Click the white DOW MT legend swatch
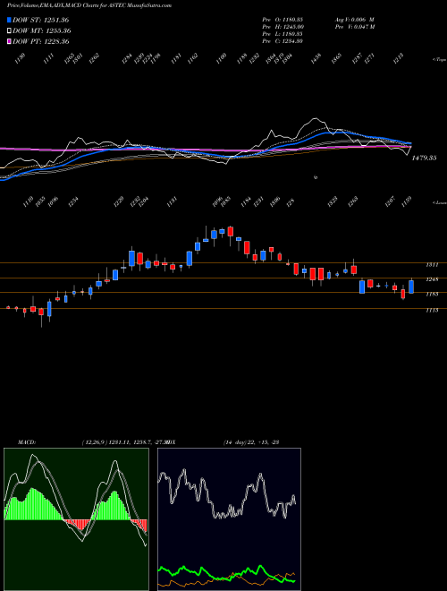Screen dimensions: 447x591 coord(10,31)
